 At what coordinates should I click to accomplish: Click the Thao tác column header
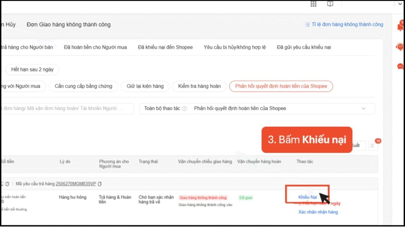(x=305, y=161)
